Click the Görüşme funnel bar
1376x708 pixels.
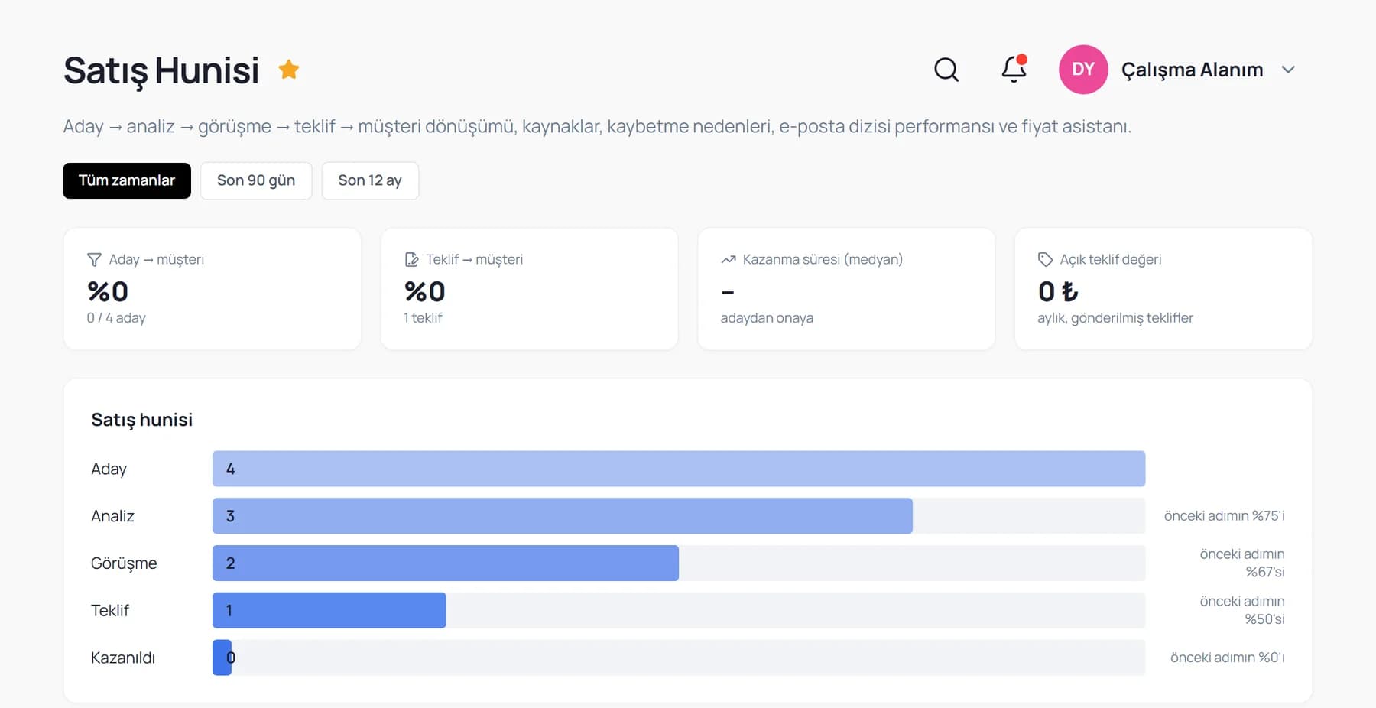[x=446, y=563]
